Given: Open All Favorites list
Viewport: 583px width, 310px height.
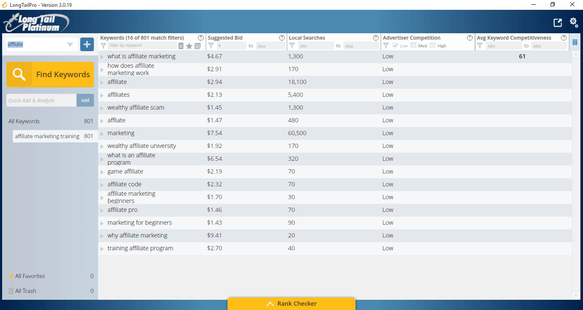Looking at the screenshot, I should 50,276.
